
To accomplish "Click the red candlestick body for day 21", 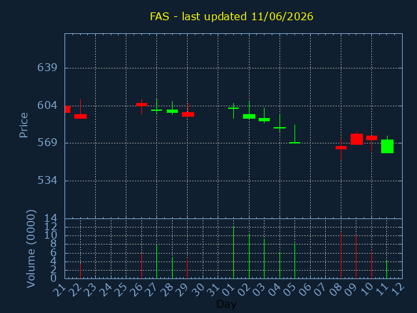I will coord(68,109).
